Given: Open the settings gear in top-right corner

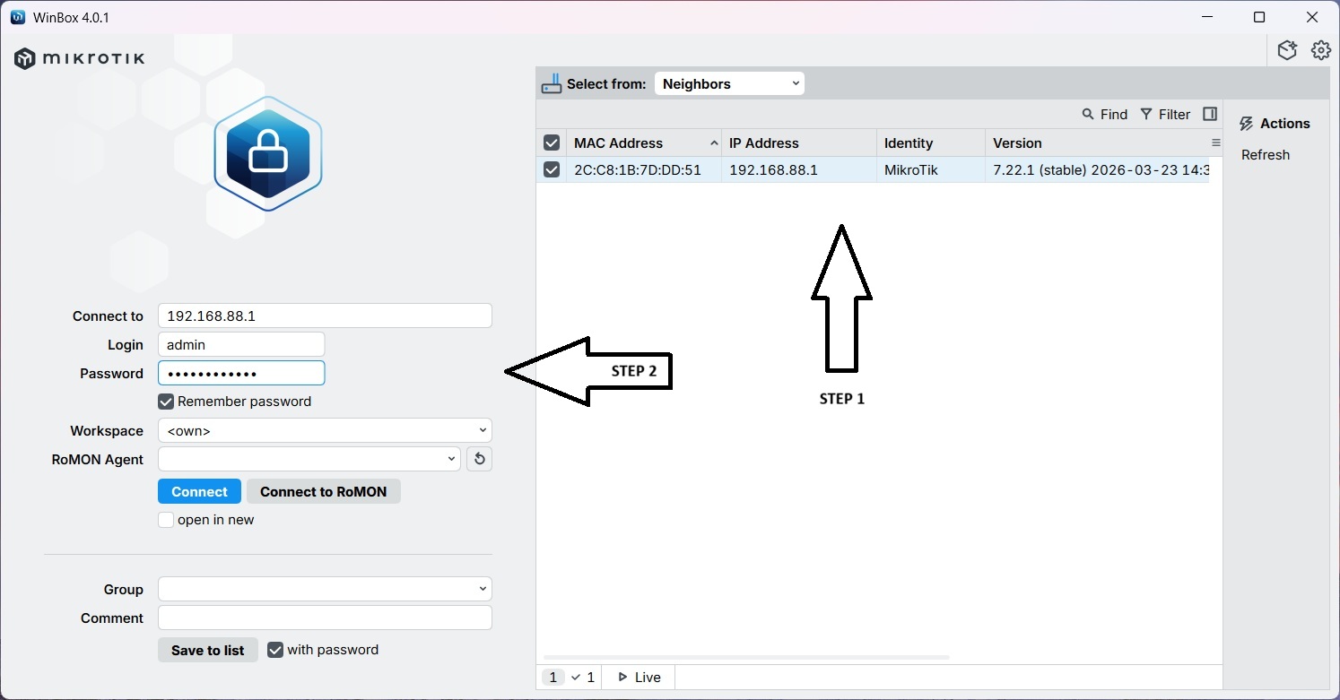Looking at the screenshot, I should (x=1320, y=50).
